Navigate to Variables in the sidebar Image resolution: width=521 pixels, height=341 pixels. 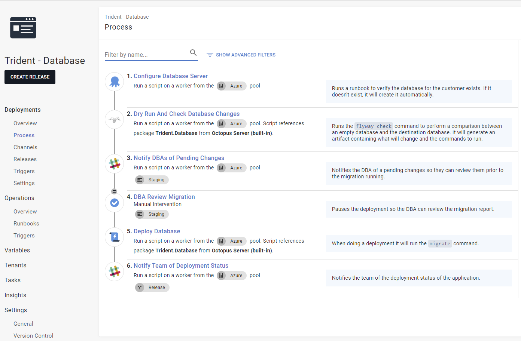(17, 250)
